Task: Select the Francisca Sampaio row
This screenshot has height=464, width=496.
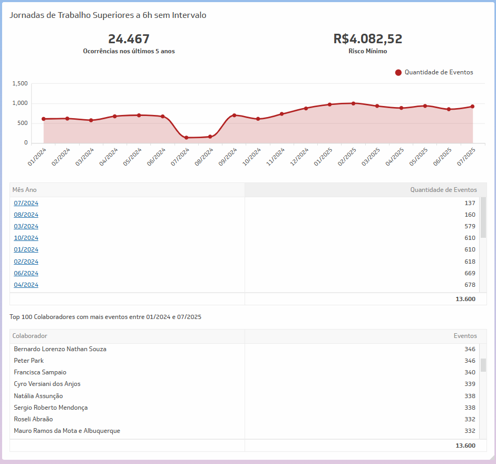Action: tap(40, 372)
